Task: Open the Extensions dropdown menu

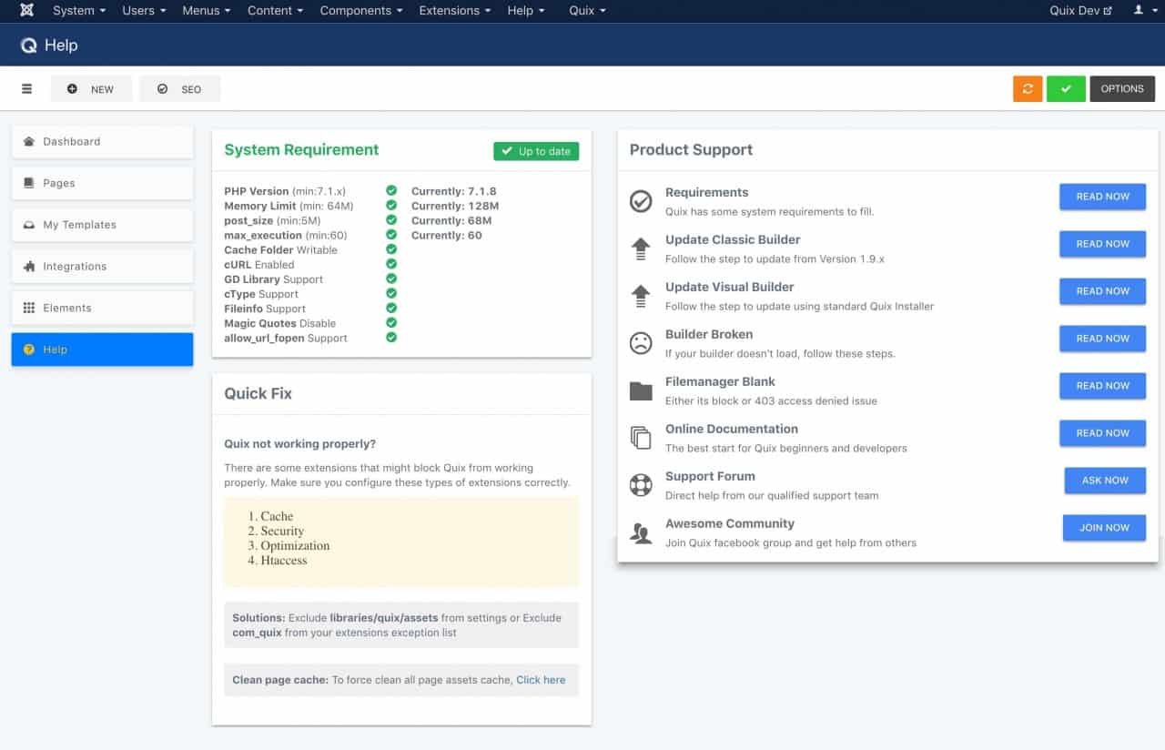Action: click(x=455, y=11)
